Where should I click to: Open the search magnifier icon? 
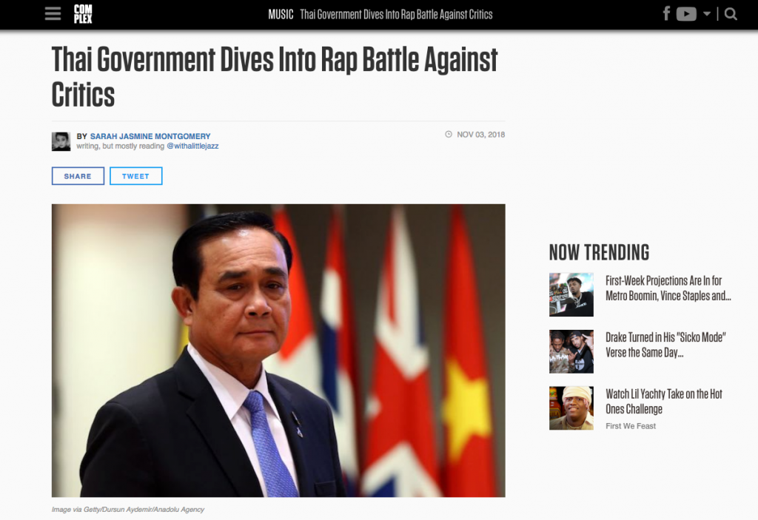click(731, 14)
